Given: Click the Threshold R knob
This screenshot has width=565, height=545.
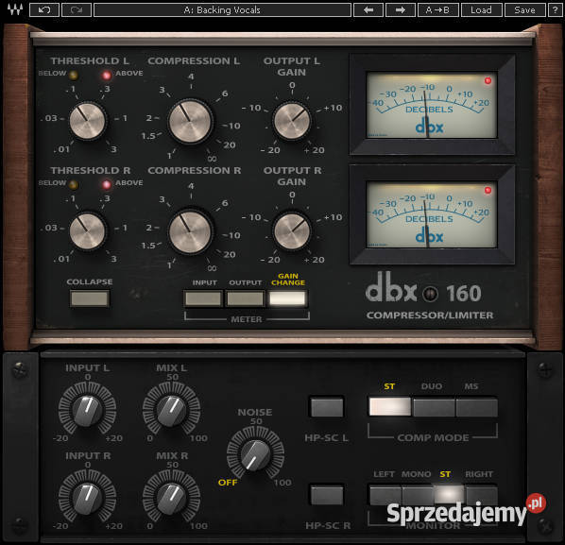Looking at the screenshot, I should (x=87, y=230).
